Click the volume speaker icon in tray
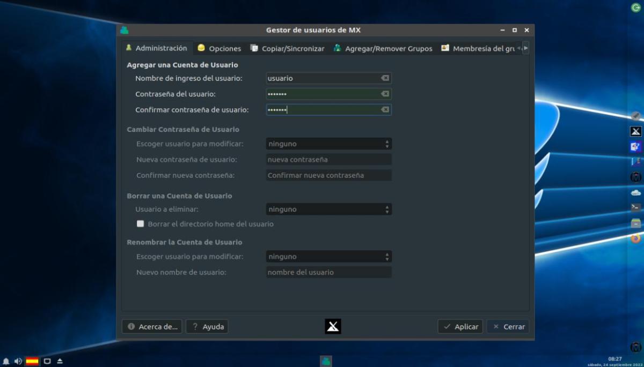Image resolution: width=644 pixels, height=367 pixels. 18,361
